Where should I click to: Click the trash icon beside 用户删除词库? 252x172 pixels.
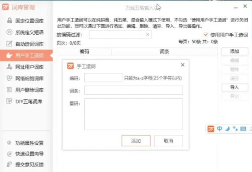pyautogui.click(x=9, y=90)
